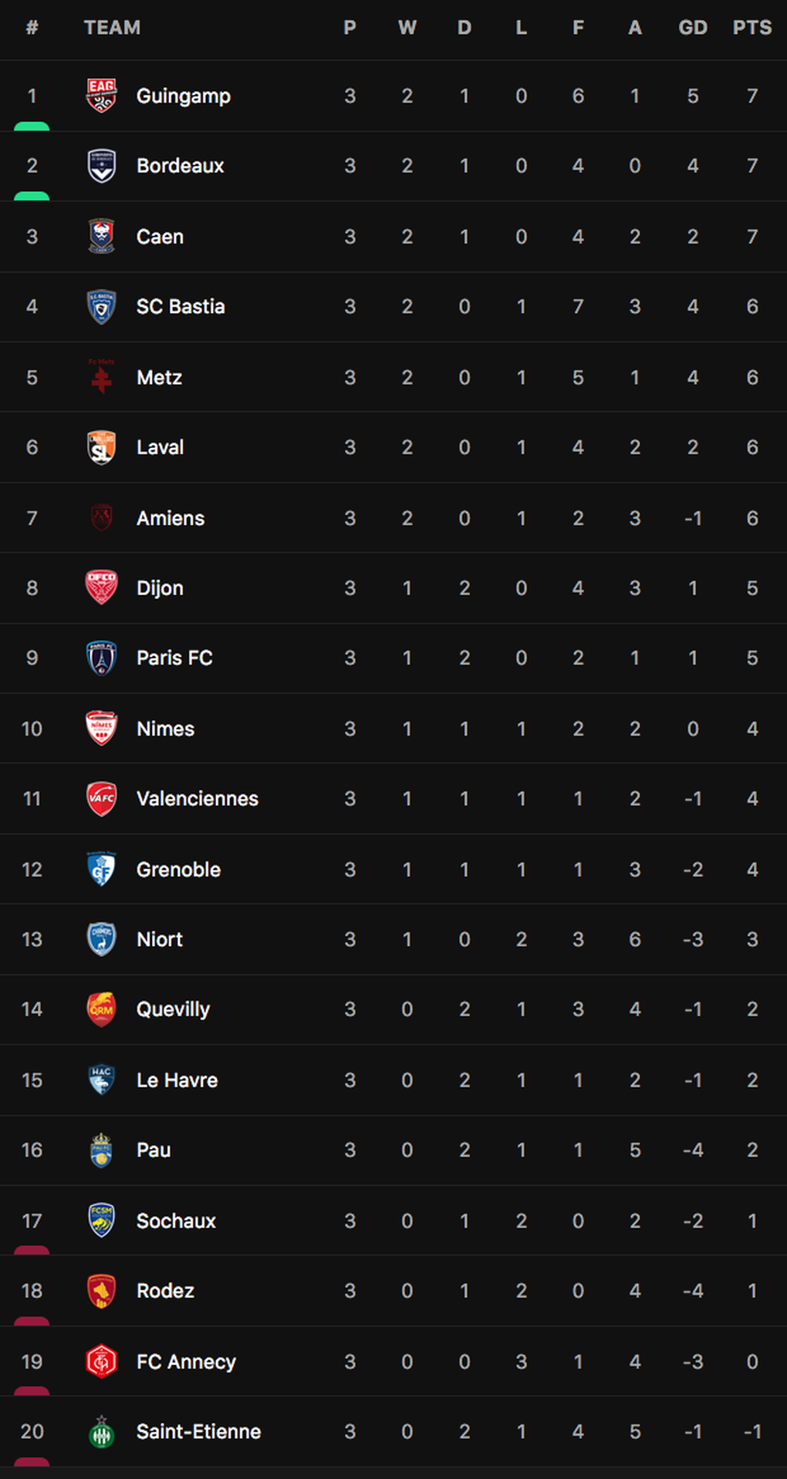This screenshot has width=787, height=1479.
Task: Open the Grenoble team name
Action: click(x=178, y=869)
